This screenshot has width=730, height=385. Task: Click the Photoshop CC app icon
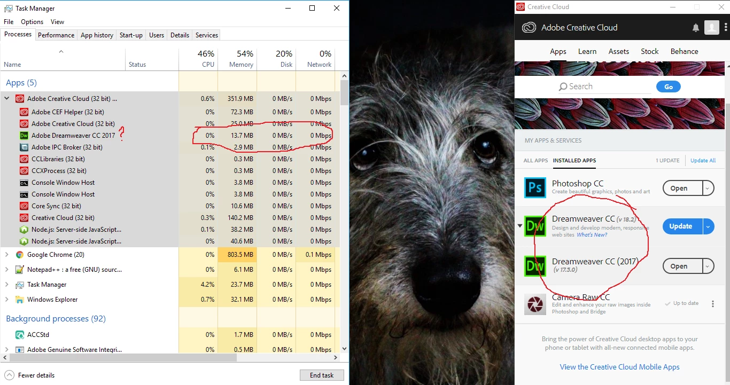535,188
